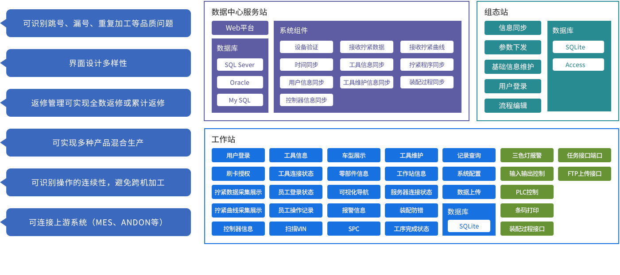Click the 拧紧曲线采集展示 block
Screen dimensions: 620x275
pyautogui.click(x=238, y=210)
